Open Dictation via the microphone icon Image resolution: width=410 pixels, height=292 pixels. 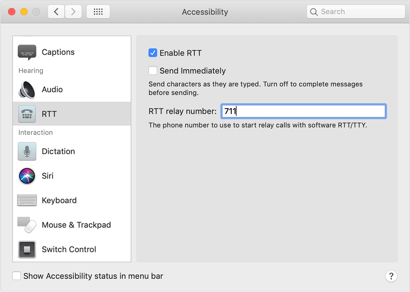(27, 151)
